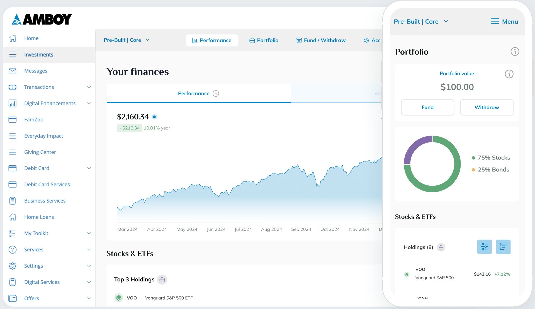Collapse the Debit Card menu chevron

point(89,168)
